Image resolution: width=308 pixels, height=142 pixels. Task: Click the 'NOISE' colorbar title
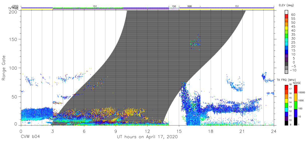pyautogui.click(x=297, y=83)
